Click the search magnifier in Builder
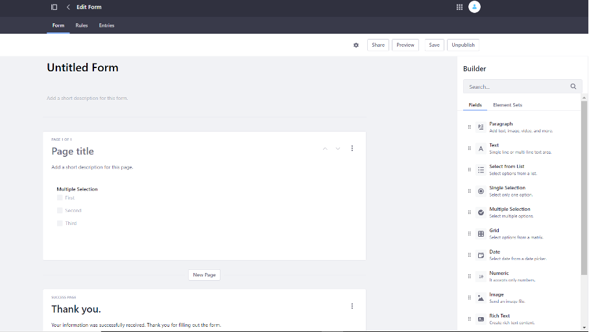This screenshot has height=332, width=589. tap(573, 86)
